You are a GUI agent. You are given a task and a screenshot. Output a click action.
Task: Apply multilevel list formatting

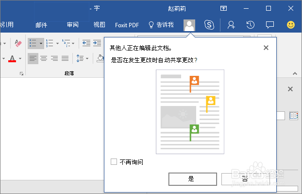click(66, 43)
